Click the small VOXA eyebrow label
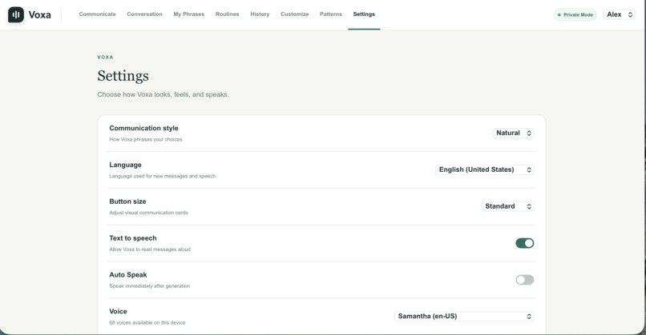The image size is (646, 335). (105, 57)
